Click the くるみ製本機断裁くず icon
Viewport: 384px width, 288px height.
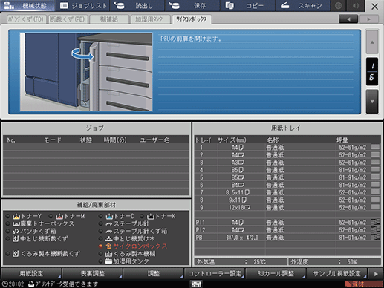[16, 254]
